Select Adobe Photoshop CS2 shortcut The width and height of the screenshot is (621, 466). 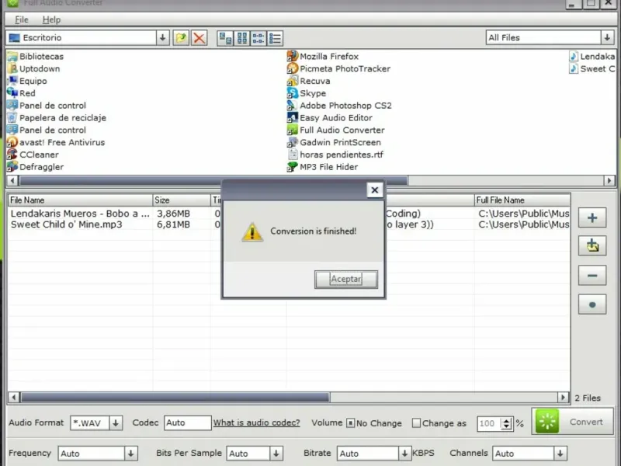pyautogui.click(x=339, y=106)
